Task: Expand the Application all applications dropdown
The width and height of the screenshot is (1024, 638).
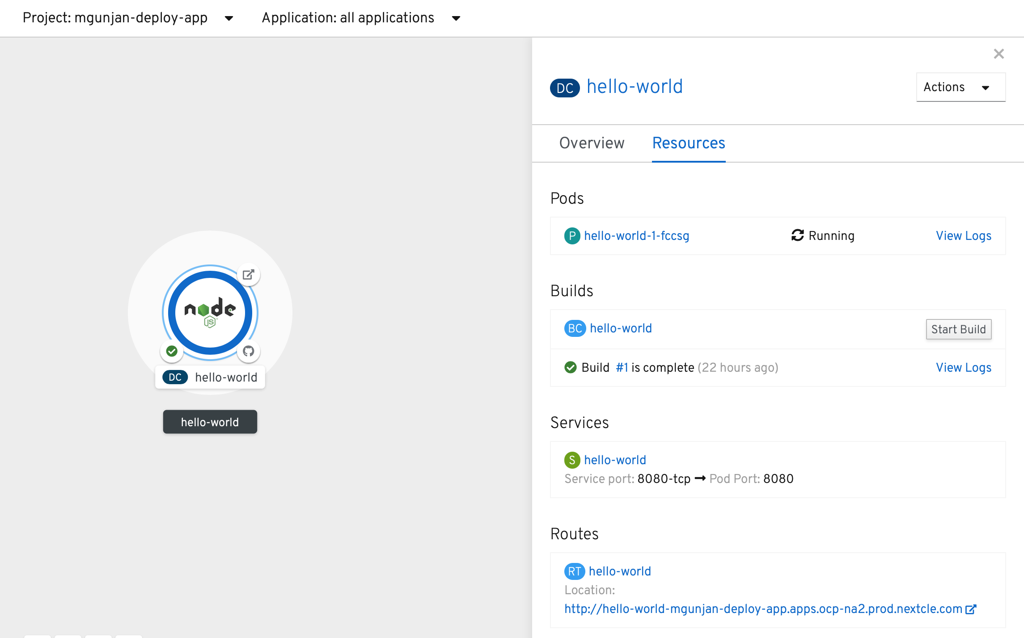Action: 361,18
